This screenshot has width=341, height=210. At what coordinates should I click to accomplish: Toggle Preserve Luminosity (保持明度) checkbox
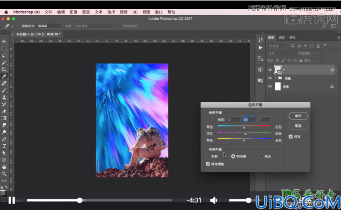[x=208, y=164]
